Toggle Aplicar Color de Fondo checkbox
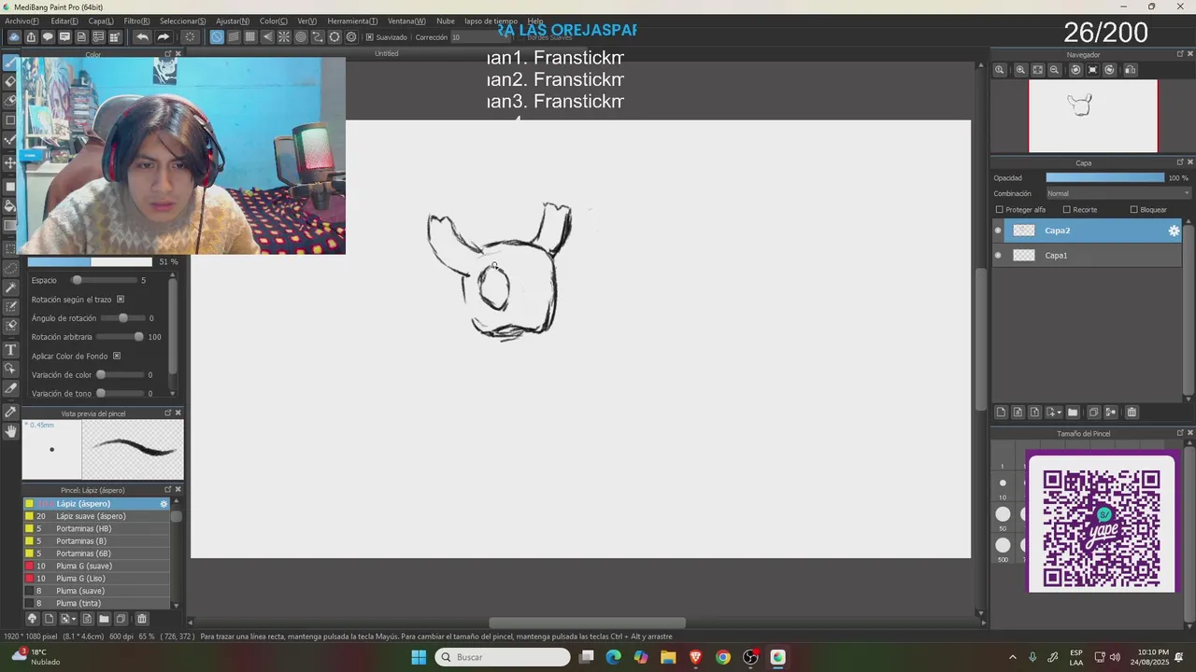 [117, 356]
